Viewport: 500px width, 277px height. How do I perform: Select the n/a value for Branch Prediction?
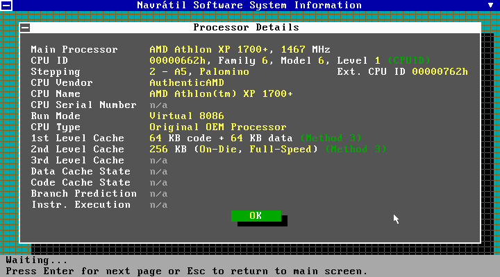tap(159, 194)
